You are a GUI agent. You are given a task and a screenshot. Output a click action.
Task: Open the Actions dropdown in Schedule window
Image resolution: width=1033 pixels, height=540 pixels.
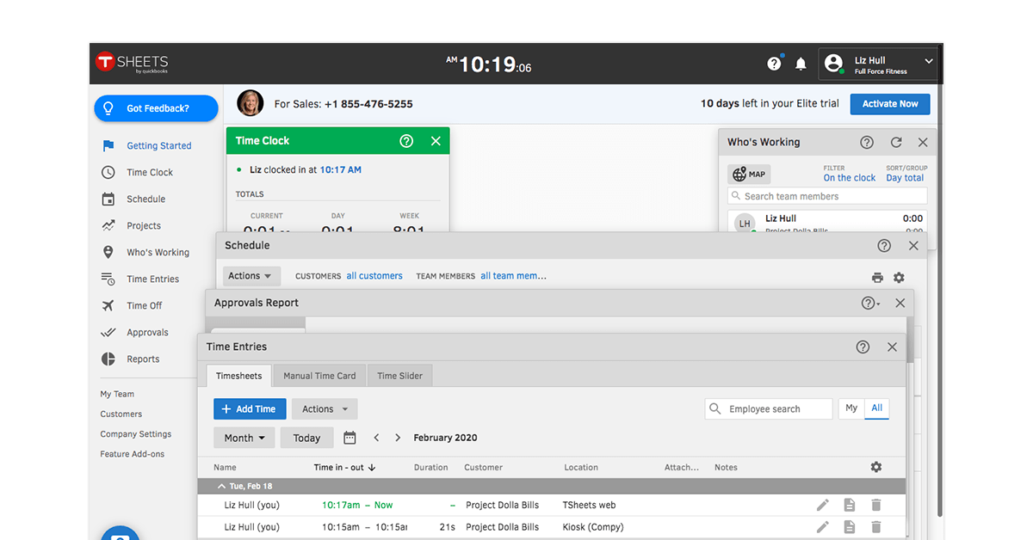251,276
